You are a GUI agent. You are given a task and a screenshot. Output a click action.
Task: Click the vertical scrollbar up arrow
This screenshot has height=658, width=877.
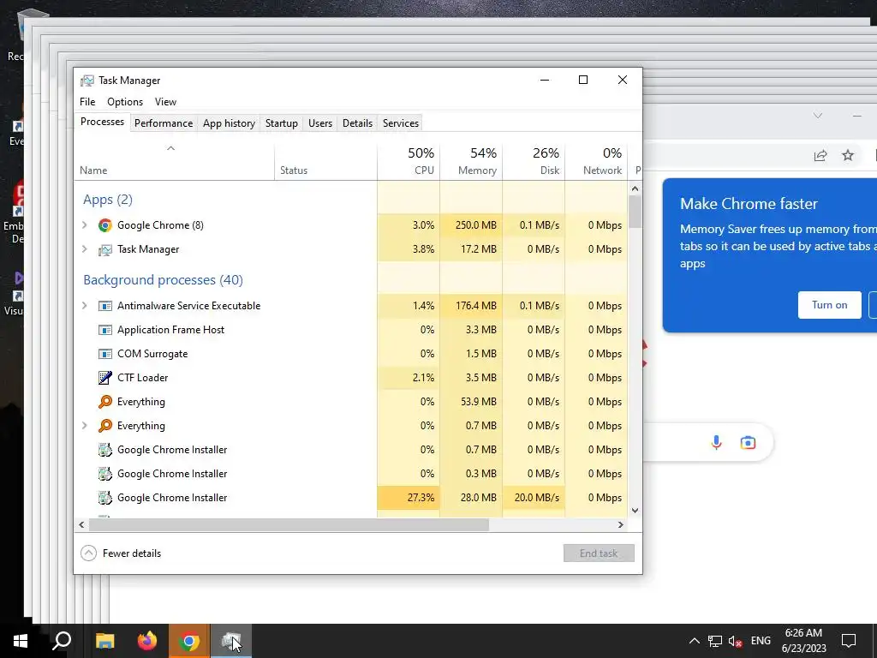(635, 188)
